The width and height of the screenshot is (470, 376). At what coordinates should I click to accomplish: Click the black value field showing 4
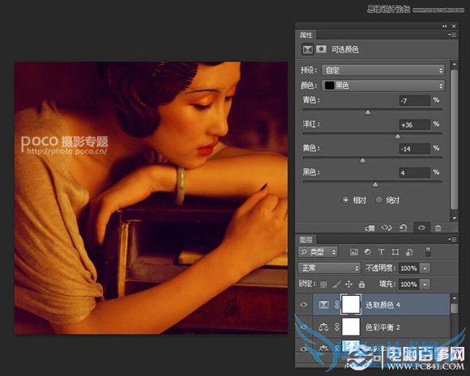click(415, 173)
